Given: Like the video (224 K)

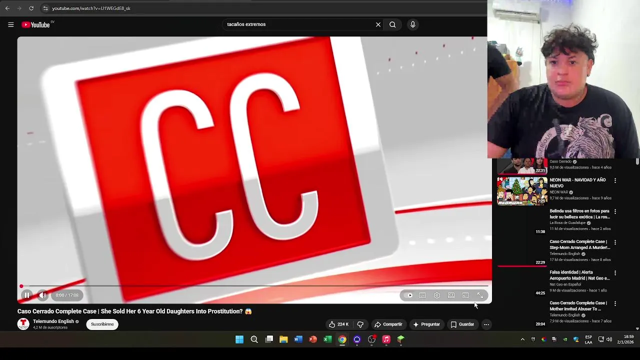Looking at the screenshot, I should coord(338,324).
